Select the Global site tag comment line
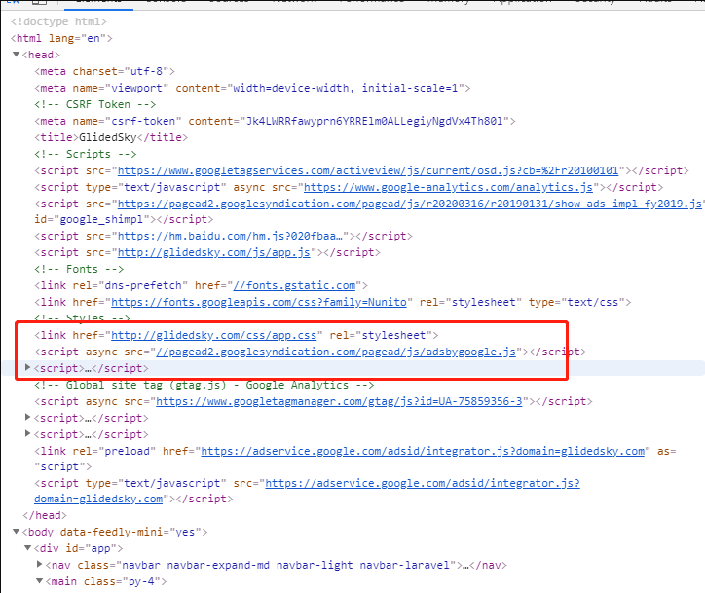705x593 pixels. (x=204, y=385)
